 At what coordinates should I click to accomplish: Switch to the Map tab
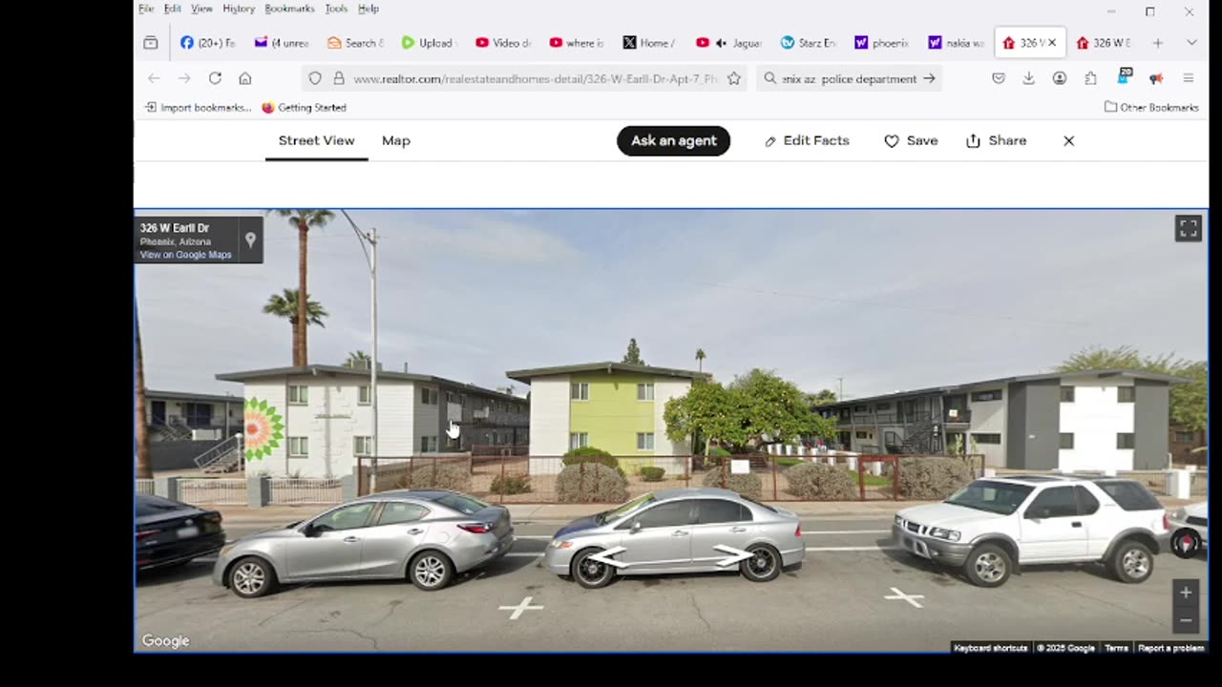tap(396, 140)
